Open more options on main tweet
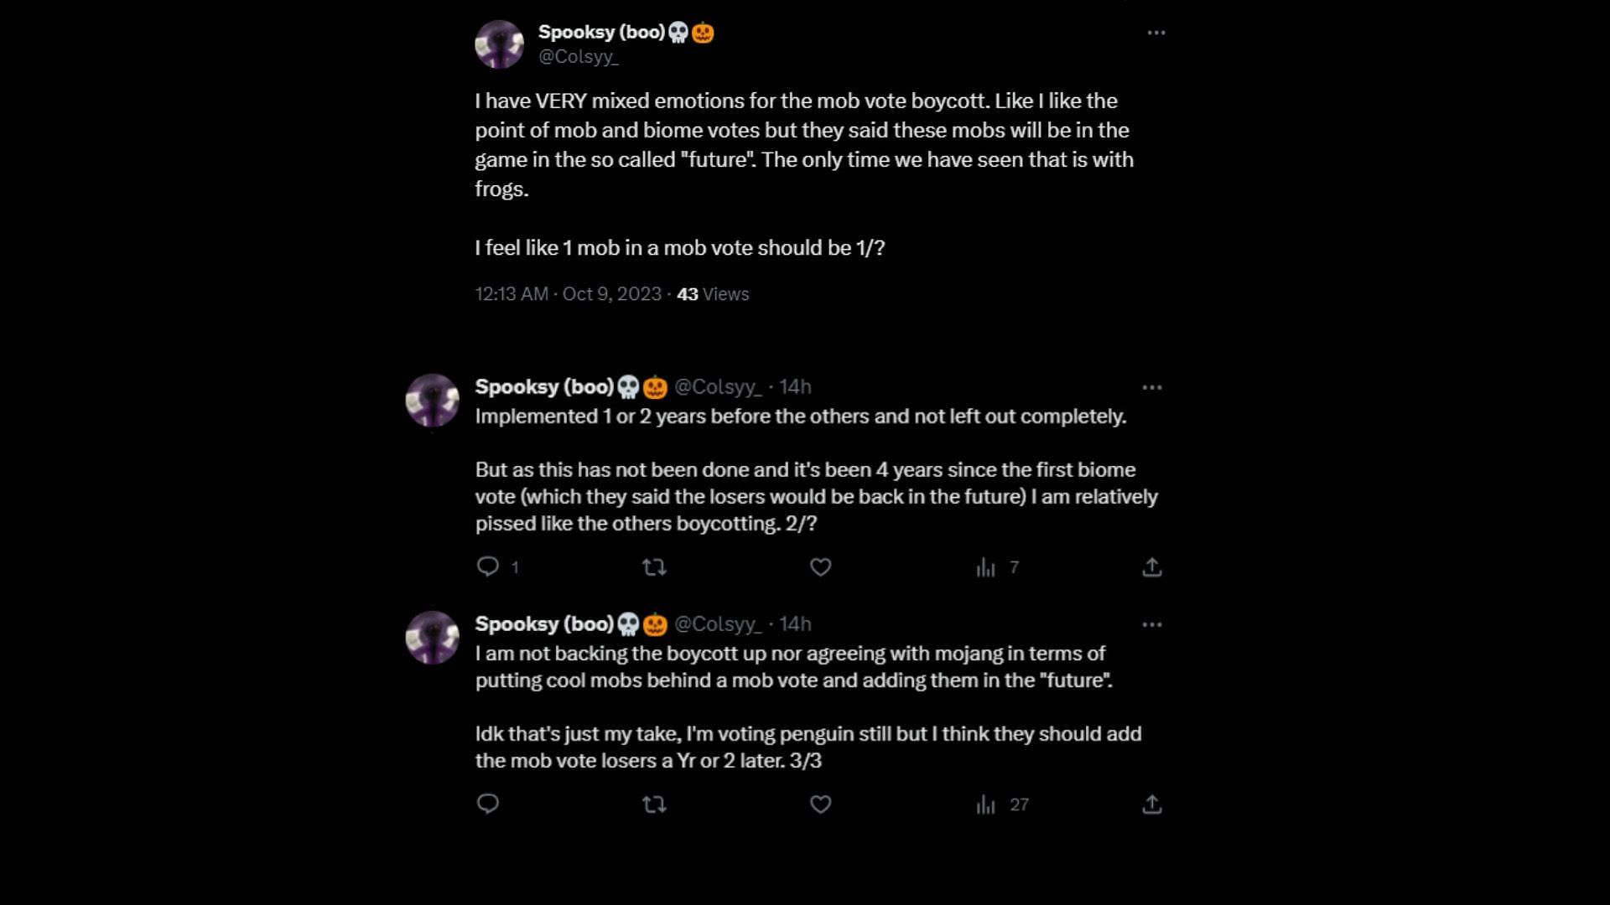This screenshot has width=1610, height=905. pos(1156,33)
